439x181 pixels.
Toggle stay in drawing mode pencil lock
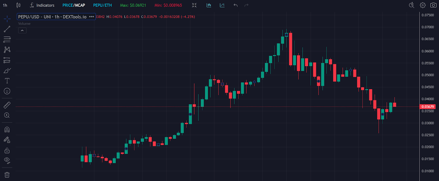7,140
